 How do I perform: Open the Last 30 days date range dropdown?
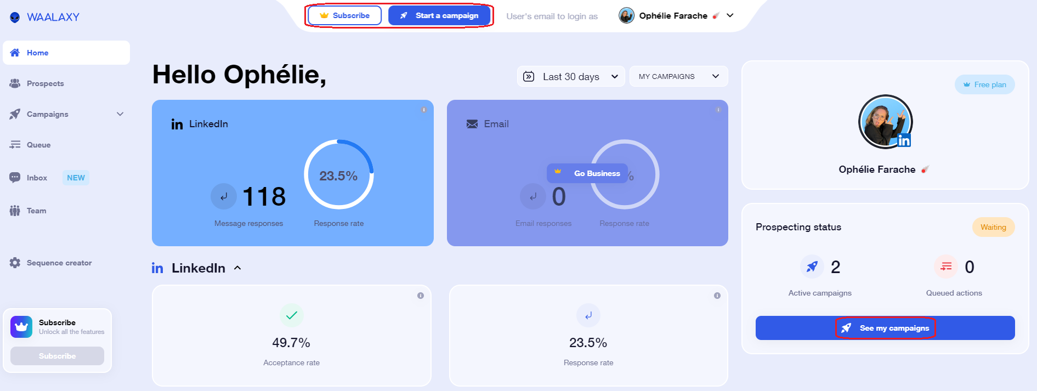click(x=571, y=76)
